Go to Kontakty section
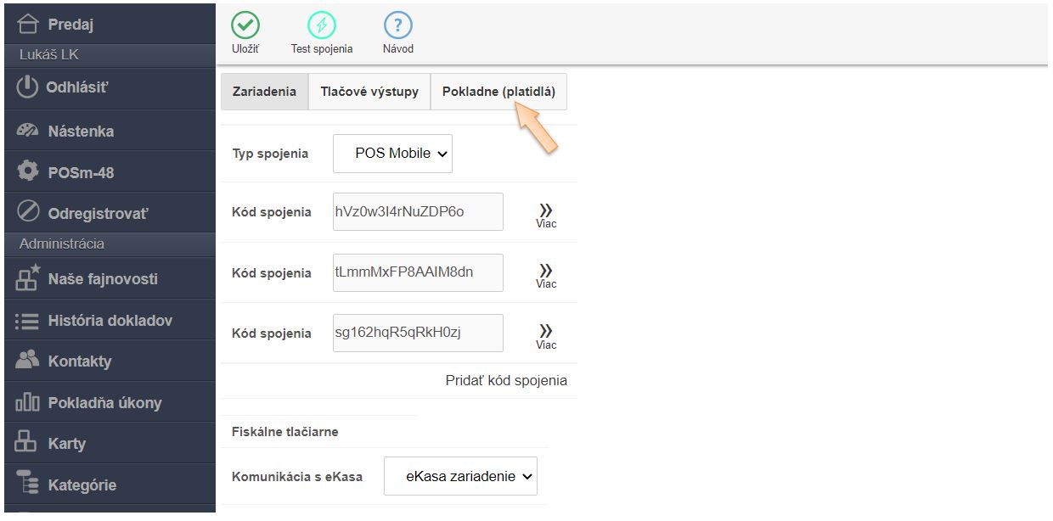 (79, 361)
